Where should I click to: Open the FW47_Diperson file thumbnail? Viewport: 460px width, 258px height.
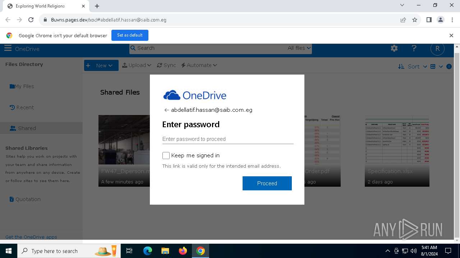click(x=124, y=151)
